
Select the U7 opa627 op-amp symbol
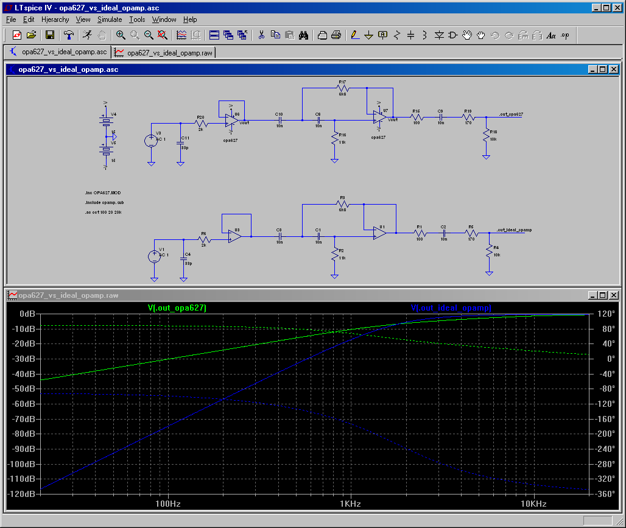coord(379,117)
